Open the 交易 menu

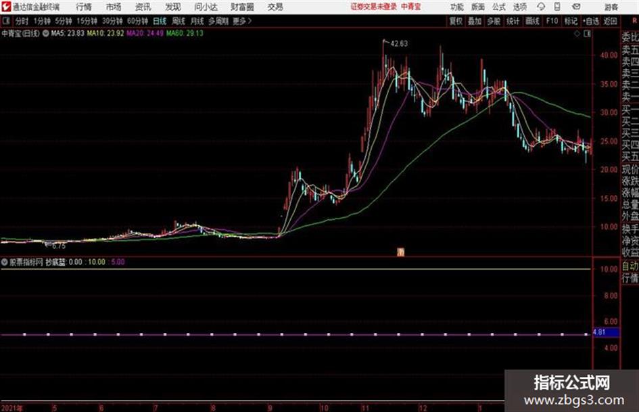click(x=275, y=7)
